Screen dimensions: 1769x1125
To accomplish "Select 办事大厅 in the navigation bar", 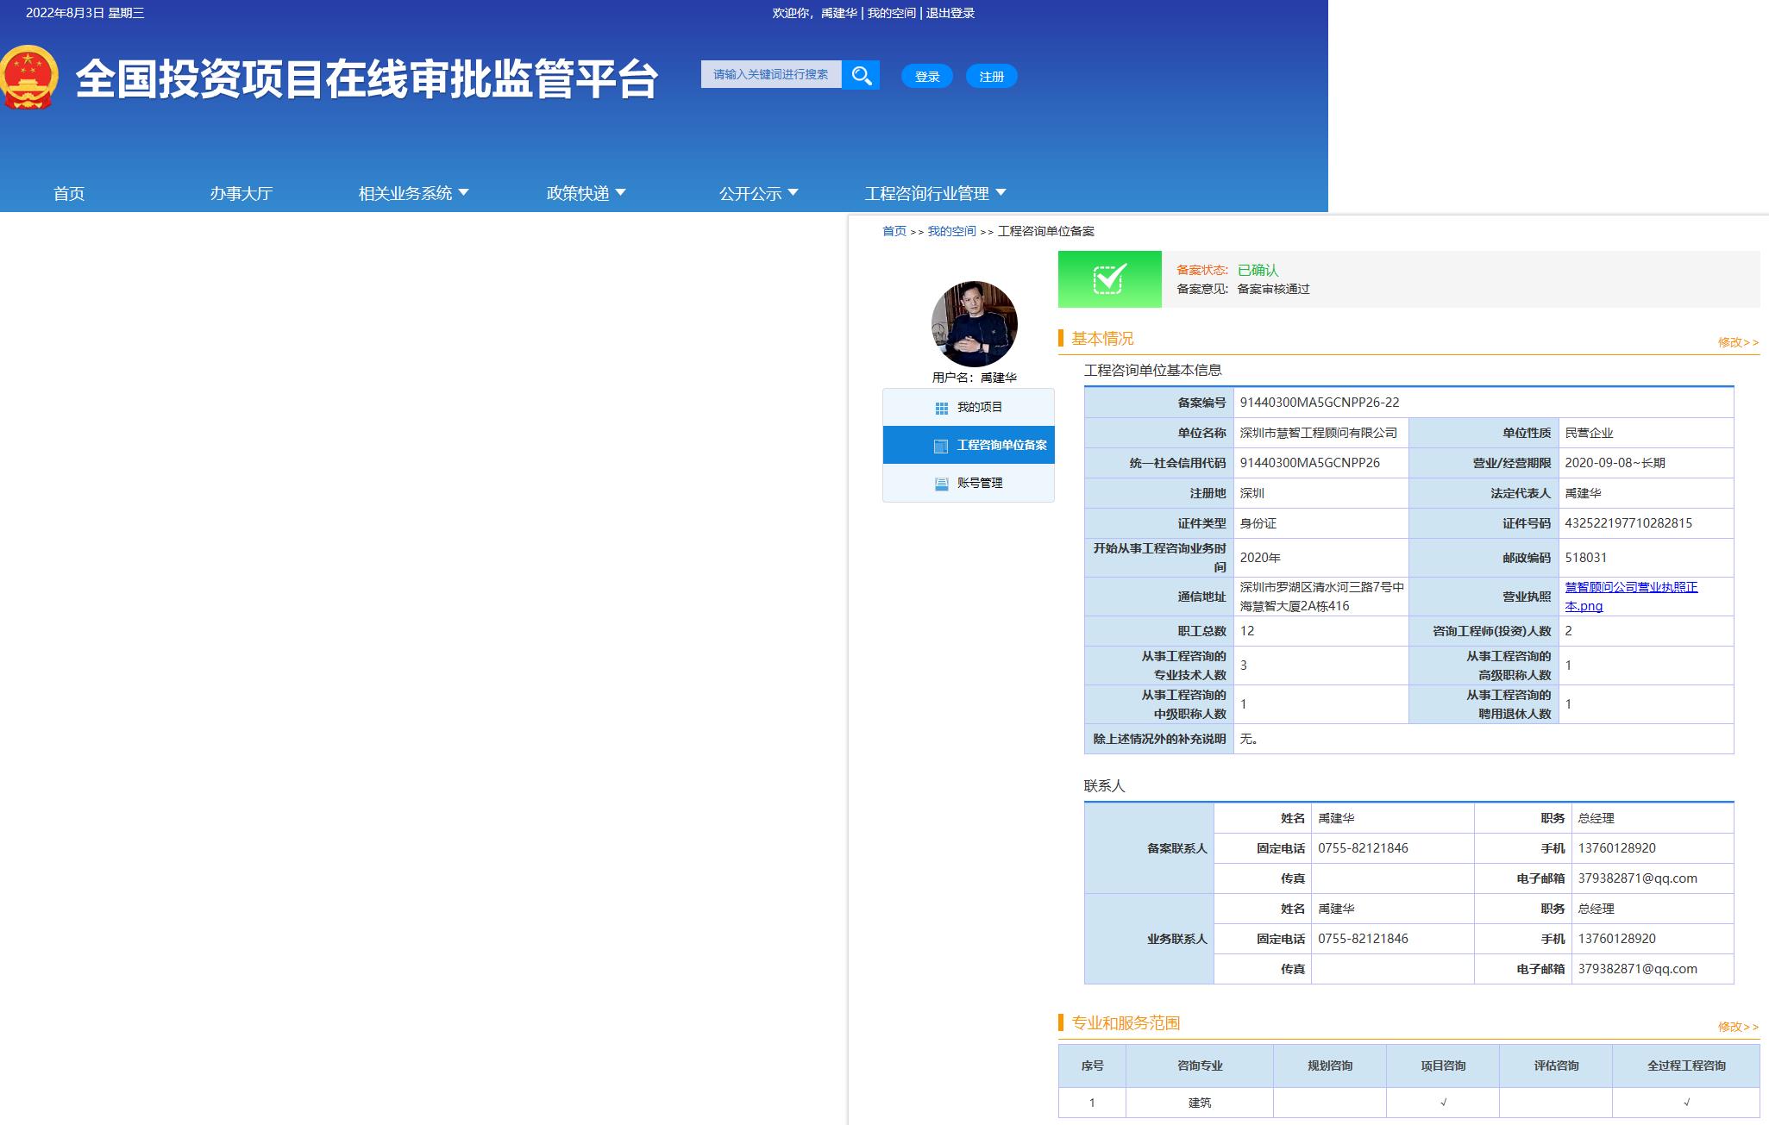I will click(244, 193).
